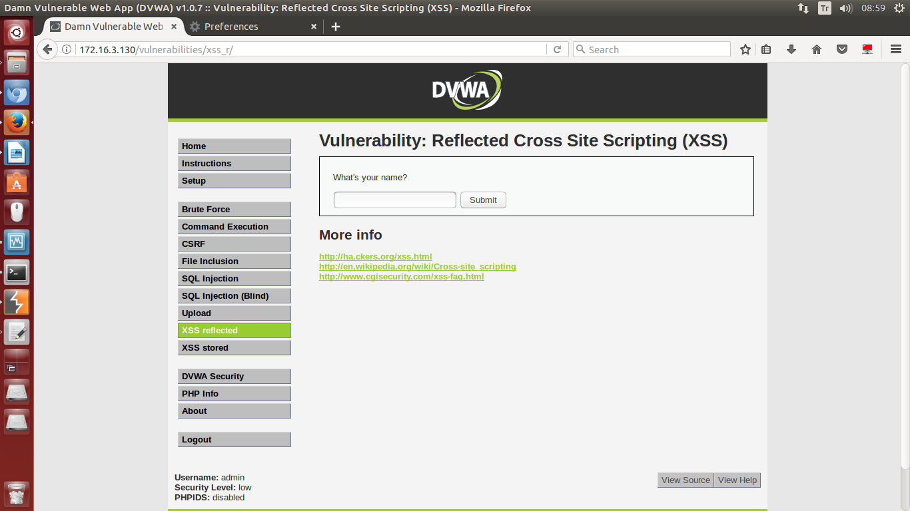Open PHP Info page

point(234,394)
